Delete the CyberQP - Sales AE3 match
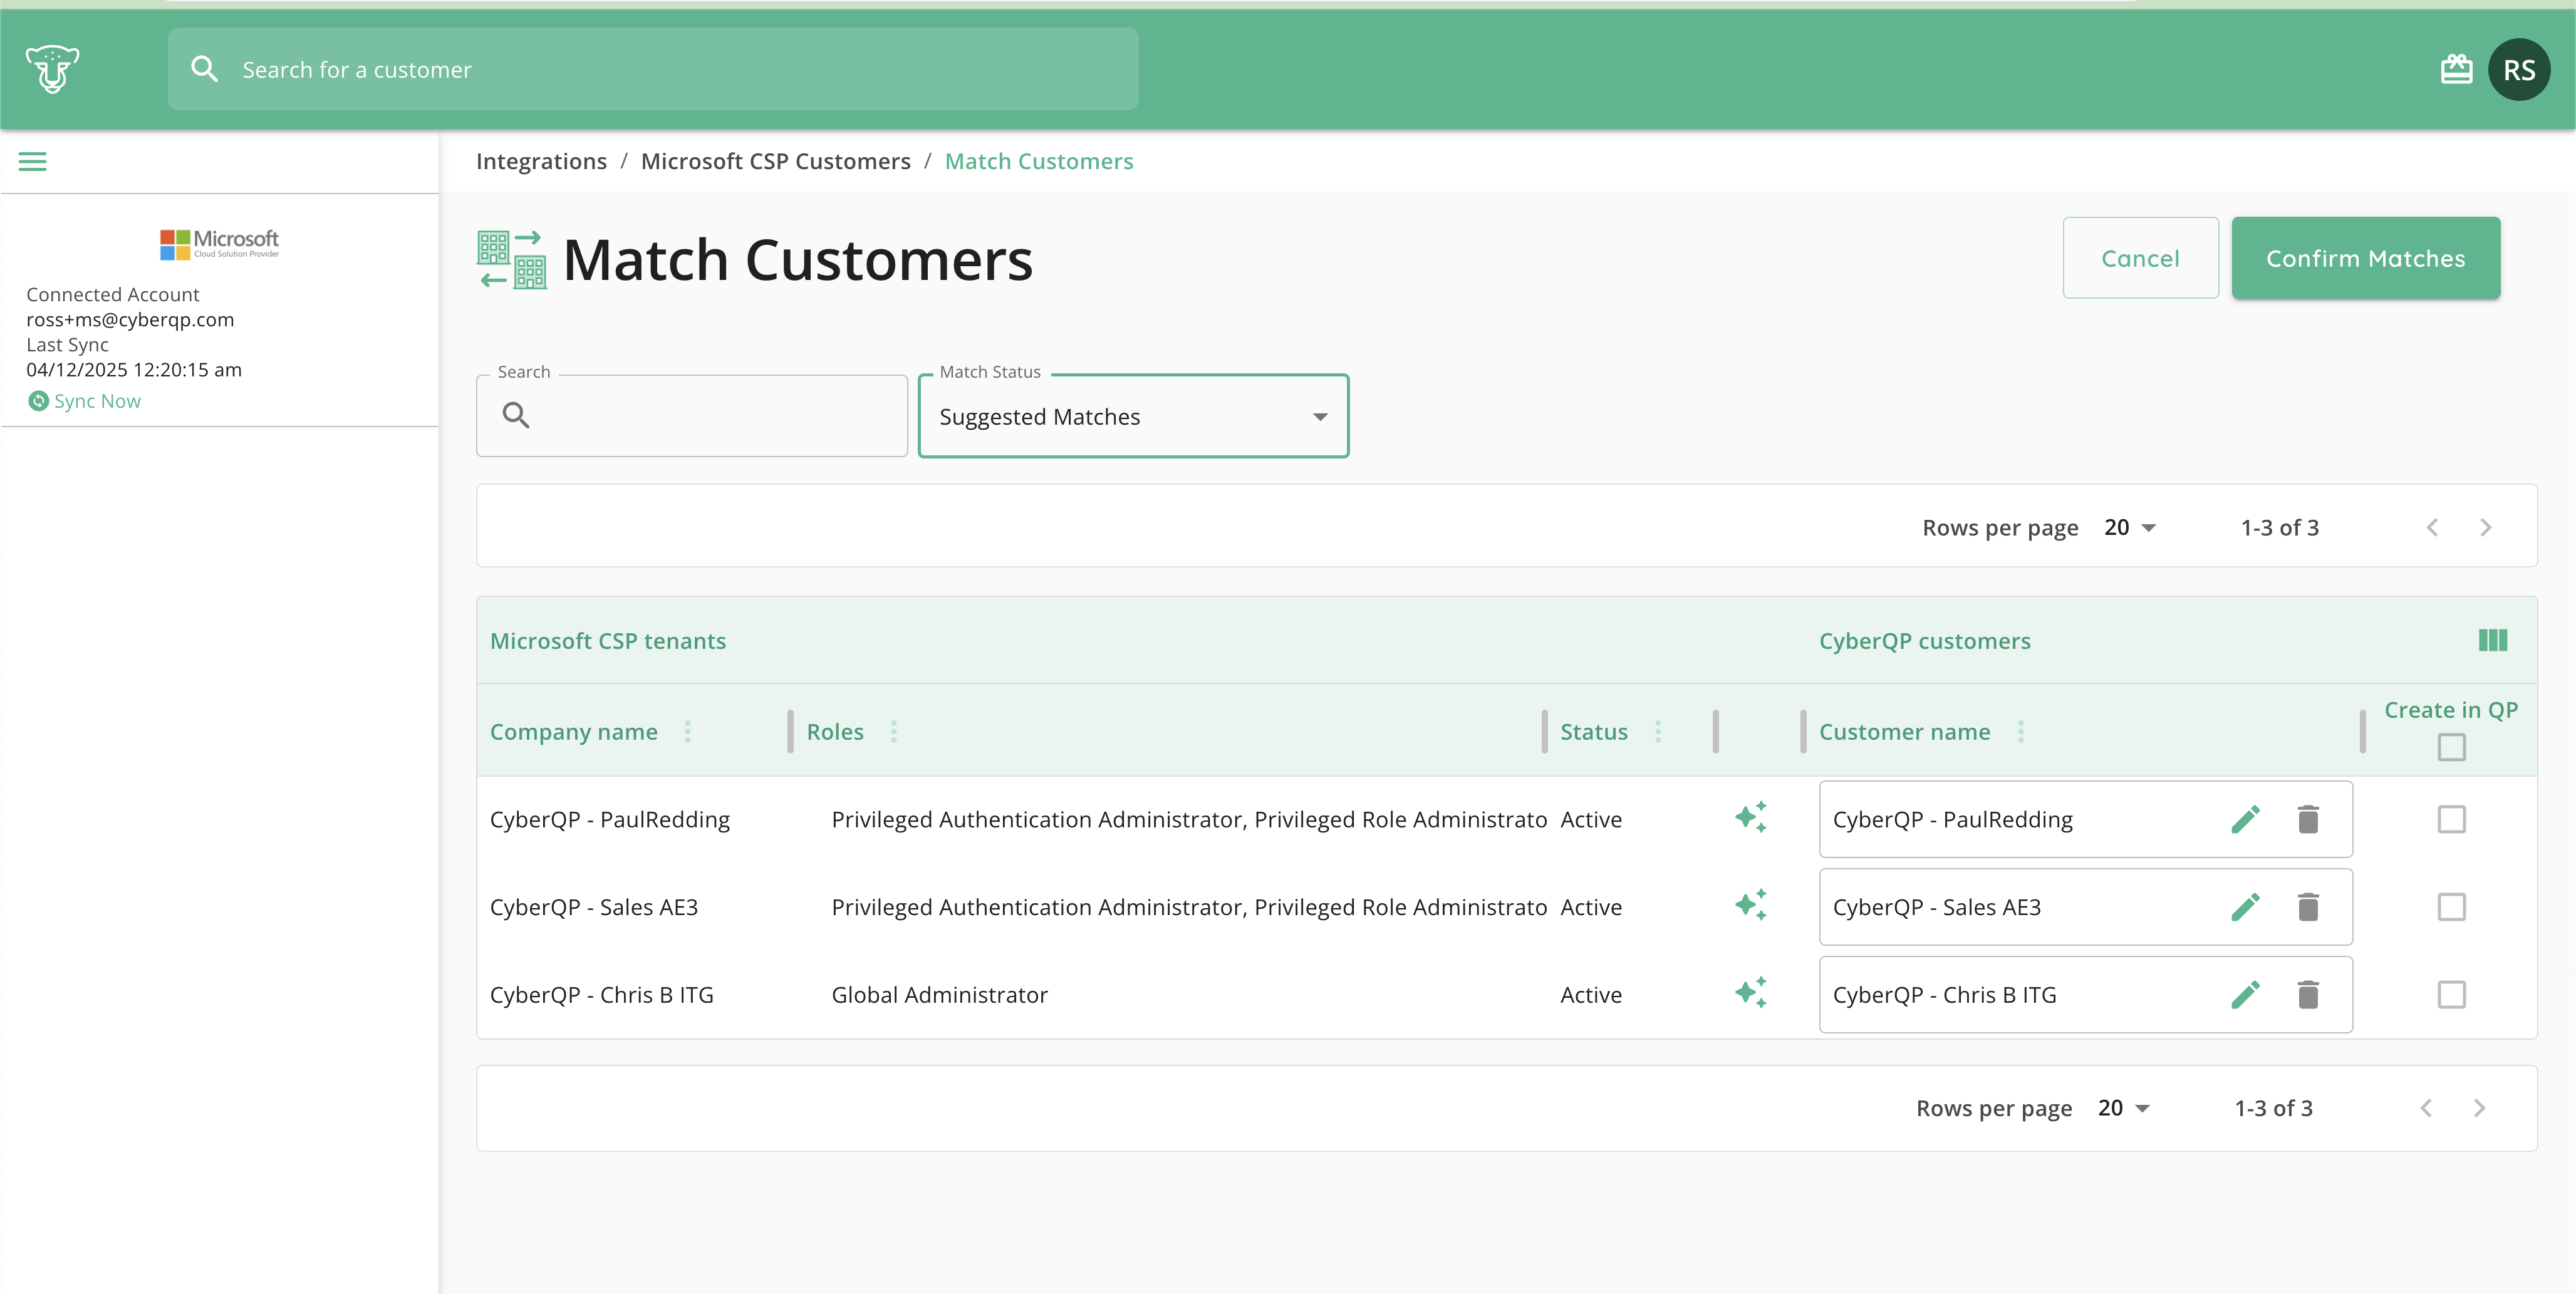Viewport: 2576px width, 1294px height. 2308,907
